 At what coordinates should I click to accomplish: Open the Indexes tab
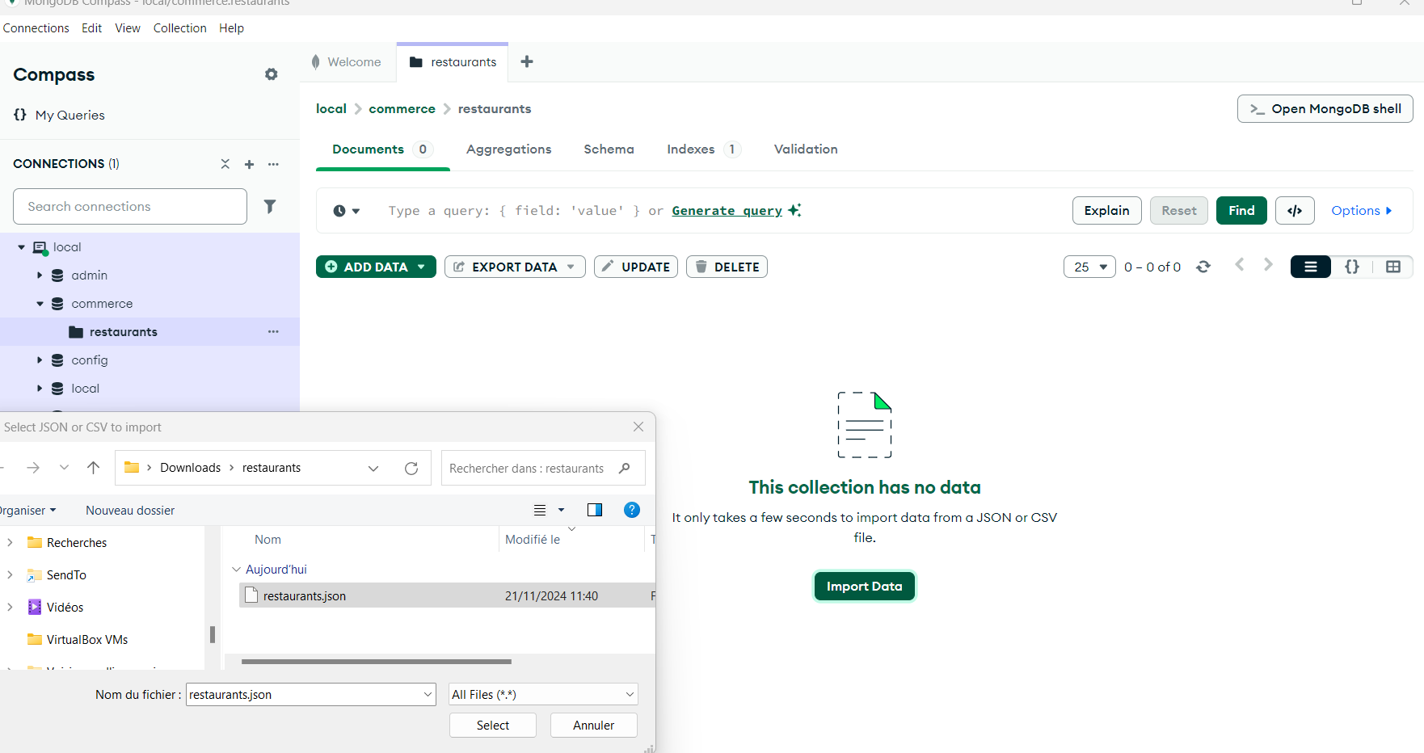point(703,149)
